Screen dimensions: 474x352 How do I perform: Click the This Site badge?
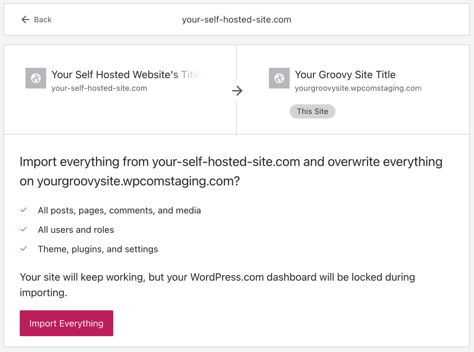click(312, 111)
